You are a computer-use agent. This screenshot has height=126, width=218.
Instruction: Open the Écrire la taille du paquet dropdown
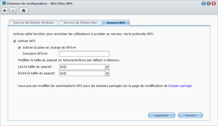[107, 73]
